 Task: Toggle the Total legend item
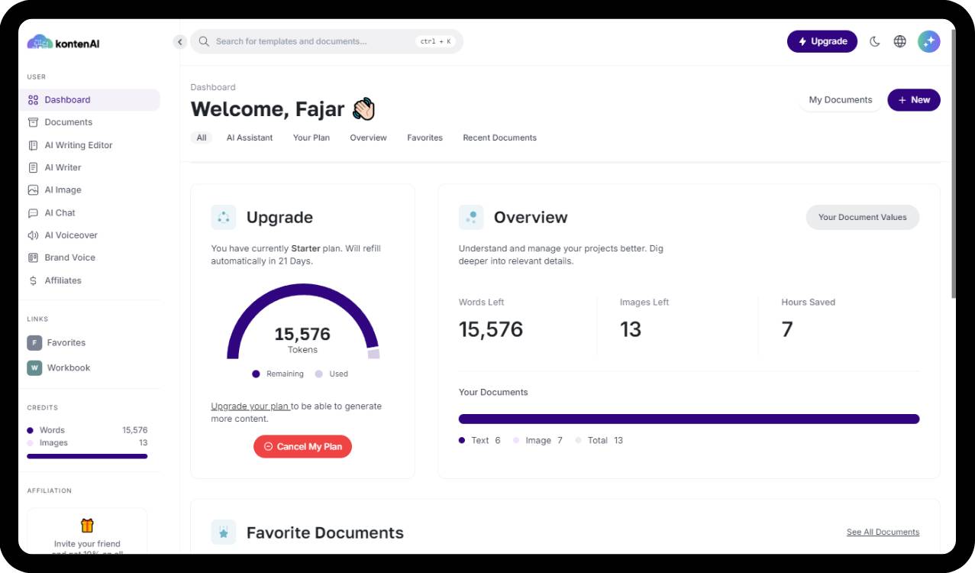click(599, 440)
